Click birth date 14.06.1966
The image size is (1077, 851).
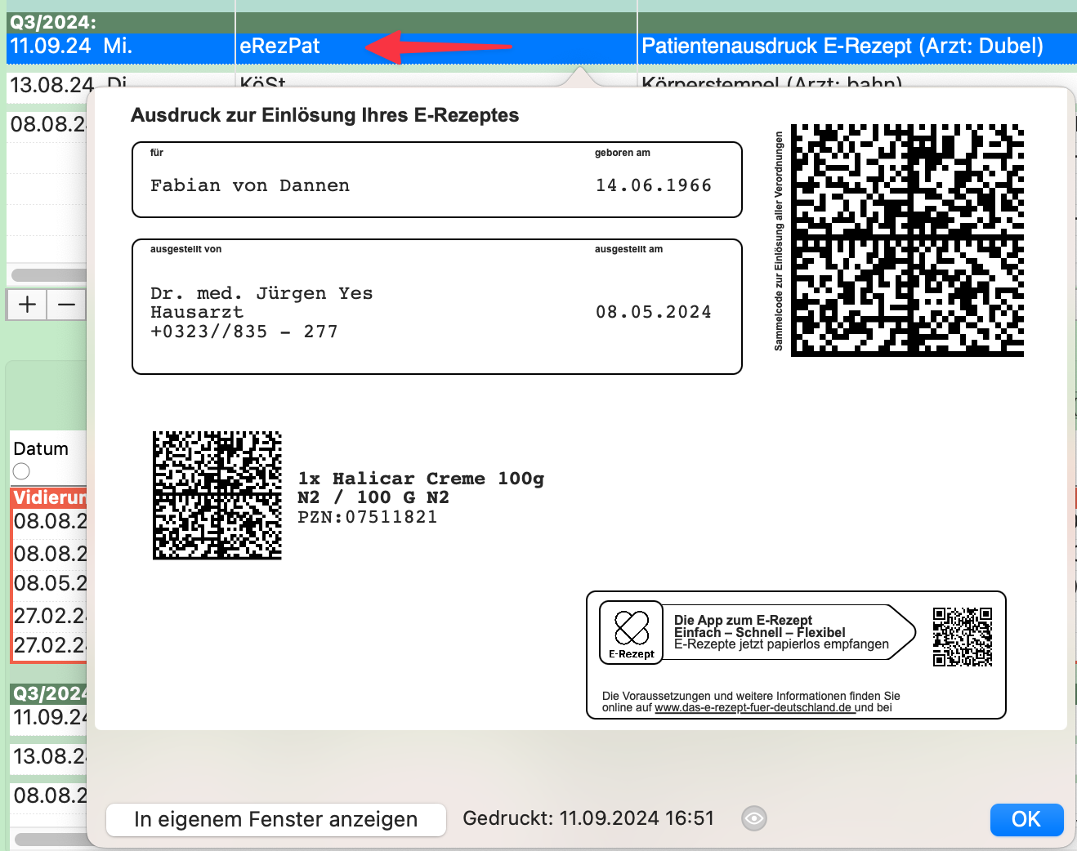[x=654, y=185]
